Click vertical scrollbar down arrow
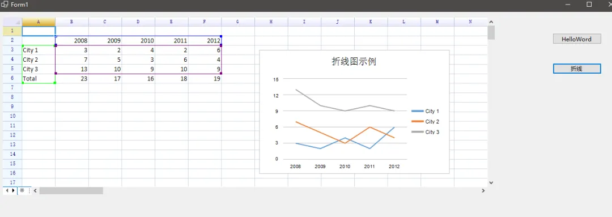This screenshot has height=217, width=612. click(491, 182)
